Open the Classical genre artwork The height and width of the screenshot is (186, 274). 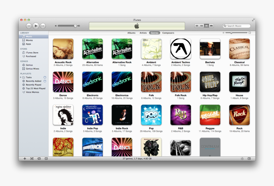click(239, 49)
